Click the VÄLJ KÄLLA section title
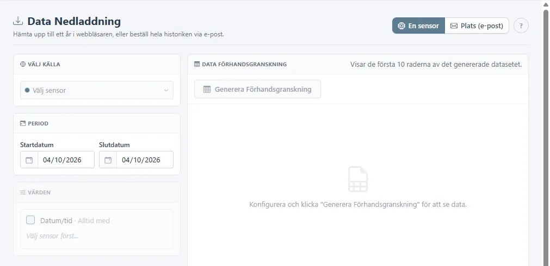This screenshot has width=550, height=266. point(44,65)
